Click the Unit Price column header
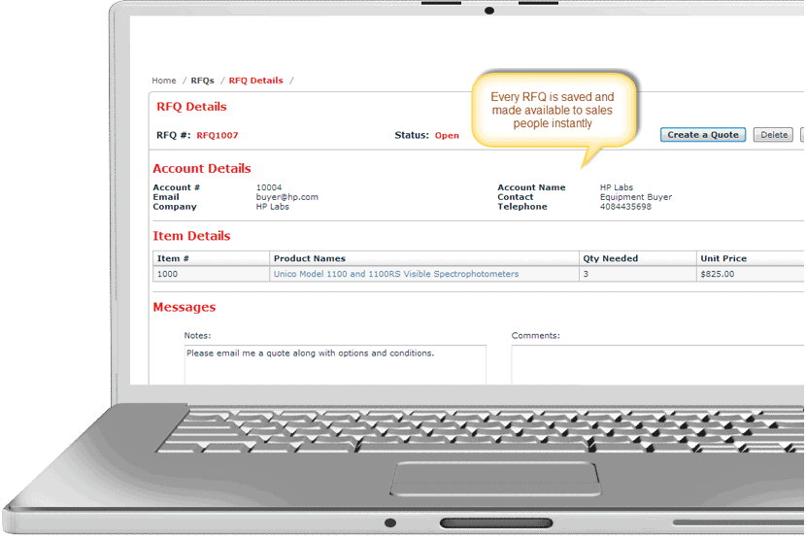The height and width of the screenshot is (537, 806). tap(751, 258)
